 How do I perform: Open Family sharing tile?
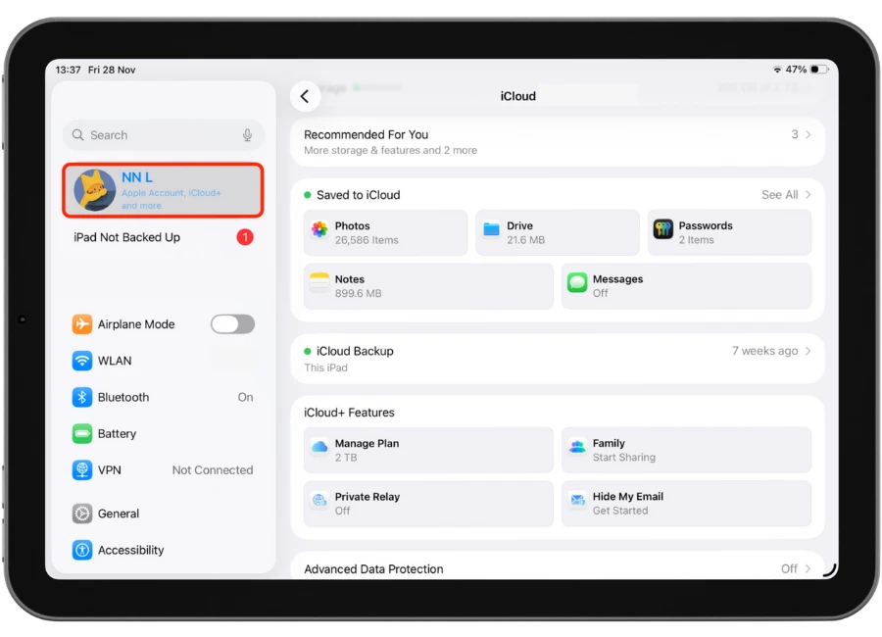685,450
